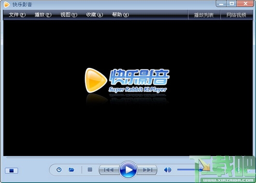The height and width of the screenshot is (183, 256).
Task: Open a file using the folder icon
Action: [x=71, y=170]
